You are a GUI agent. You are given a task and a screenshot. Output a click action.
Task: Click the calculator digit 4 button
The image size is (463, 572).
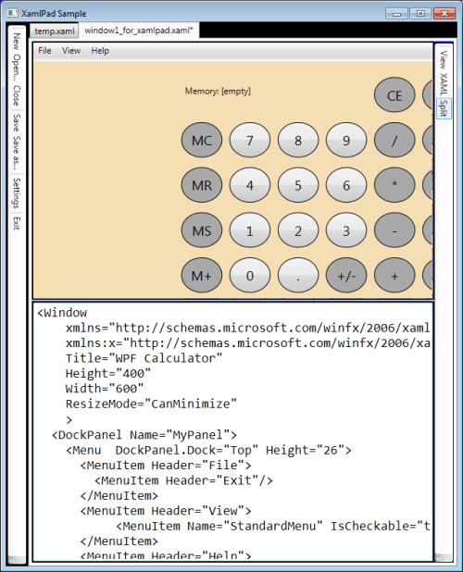[250, 185]
